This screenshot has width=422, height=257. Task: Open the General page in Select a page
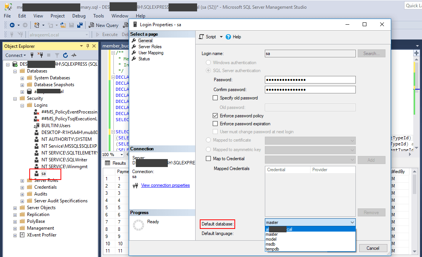coord(145,41)
